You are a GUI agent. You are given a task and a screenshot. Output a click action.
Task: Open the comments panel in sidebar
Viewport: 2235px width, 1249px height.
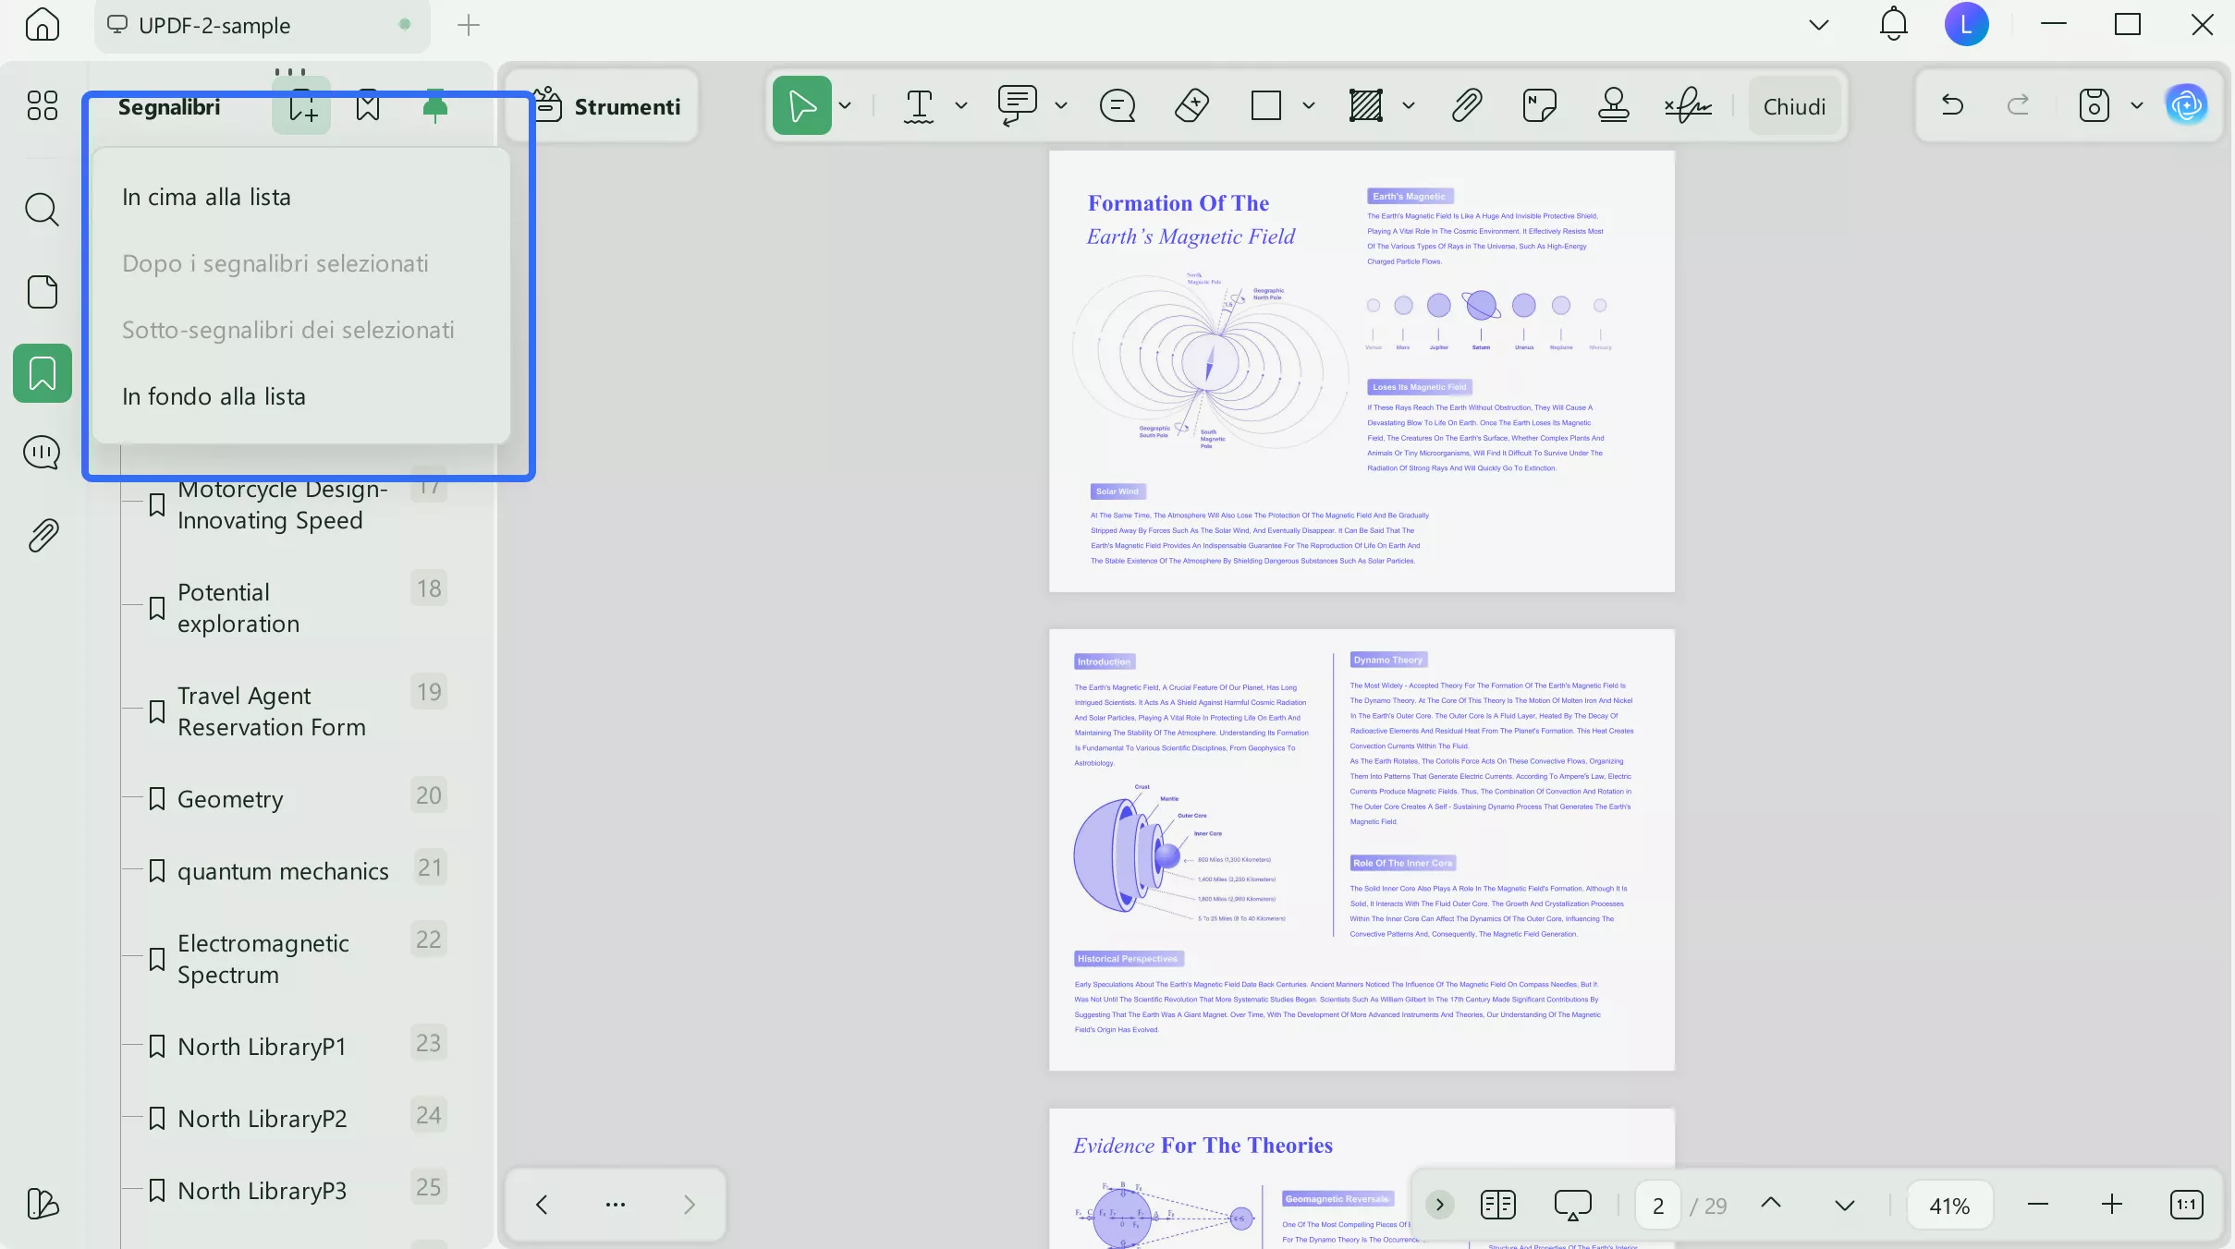[42, 453]
